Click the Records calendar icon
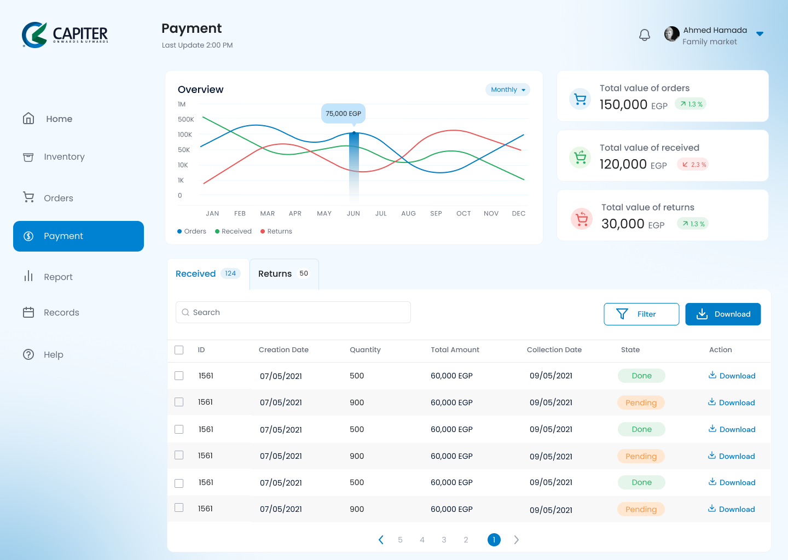Screen dimensions: 788x560 click(x=28, y=312)
